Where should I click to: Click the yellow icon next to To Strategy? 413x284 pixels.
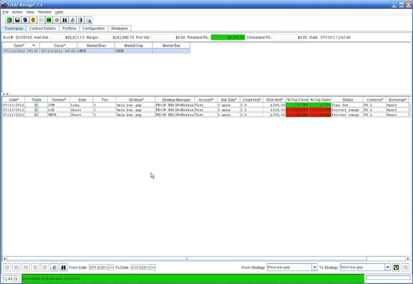396,267
